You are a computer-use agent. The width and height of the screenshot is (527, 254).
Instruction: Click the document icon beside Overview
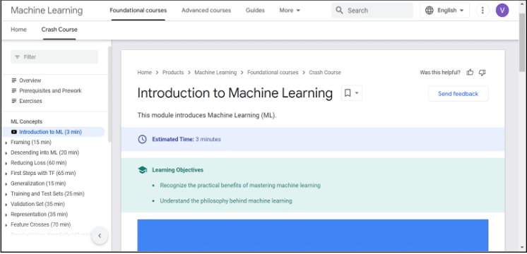coord(14,80)
